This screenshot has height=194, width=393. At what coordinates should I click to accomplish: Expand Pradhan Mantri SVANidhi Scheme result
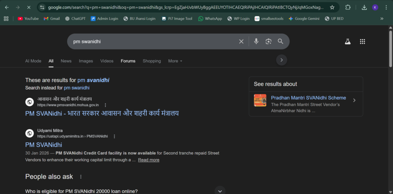tap(354, 100)
